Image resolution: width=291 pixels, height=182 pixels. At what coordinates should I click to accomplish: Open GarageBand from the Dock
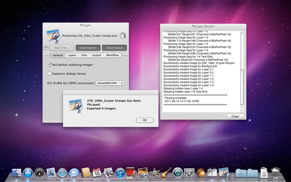166,173
